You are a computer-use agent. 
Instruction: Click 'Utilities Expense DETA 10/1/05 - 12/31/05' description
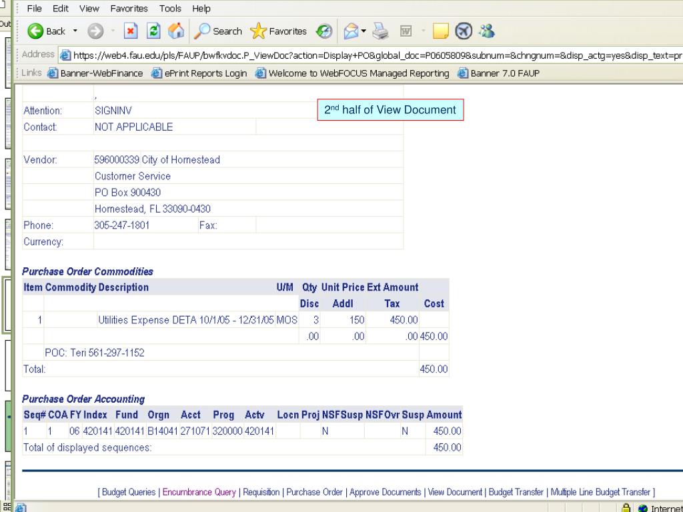pyautogui.click(x=186, y=320)
